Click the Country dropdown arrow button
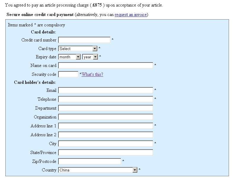Screen dimensions: 234x178 point(135,170)
